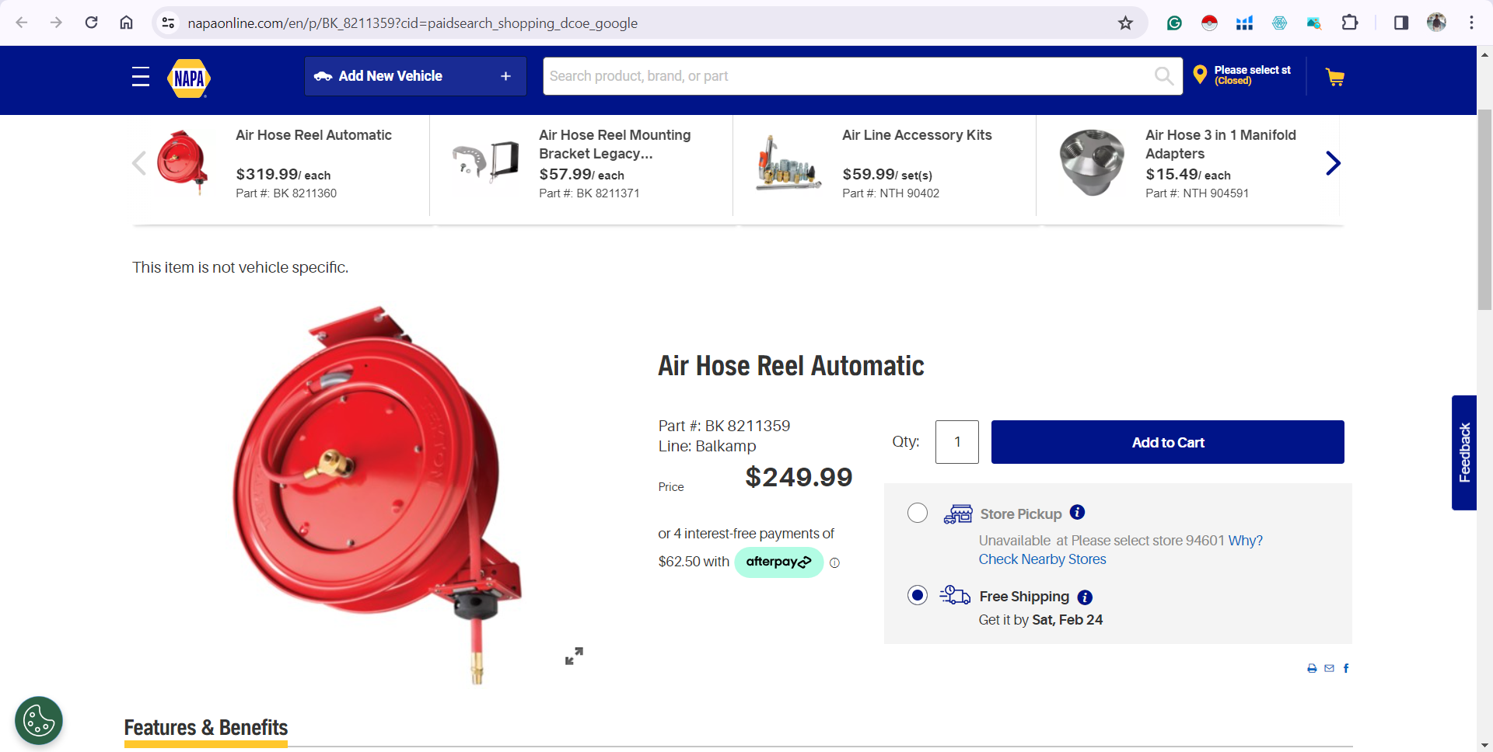
Task: Go to previous related products
Action: 139,163
